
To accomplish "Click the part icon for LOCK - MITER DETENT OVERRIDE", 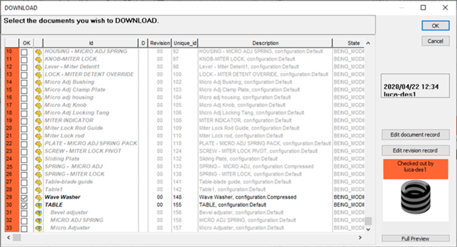I will (x=38, y=74).
